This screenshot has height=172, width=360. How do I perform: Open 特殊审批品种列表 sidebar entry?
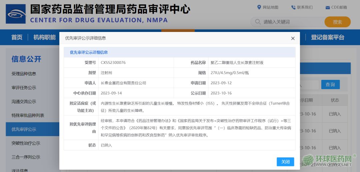pos(28,115)
